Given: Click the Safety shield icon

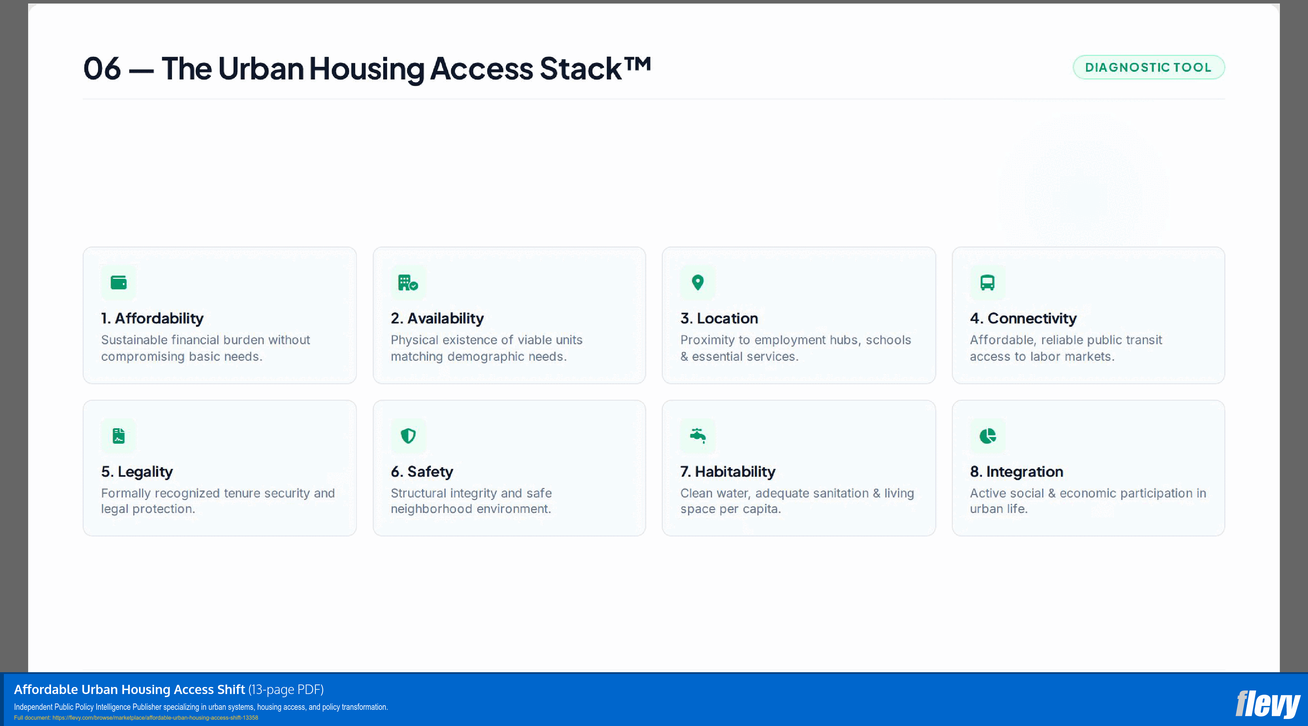Looking at the screenshot, I should pos(408,436).
